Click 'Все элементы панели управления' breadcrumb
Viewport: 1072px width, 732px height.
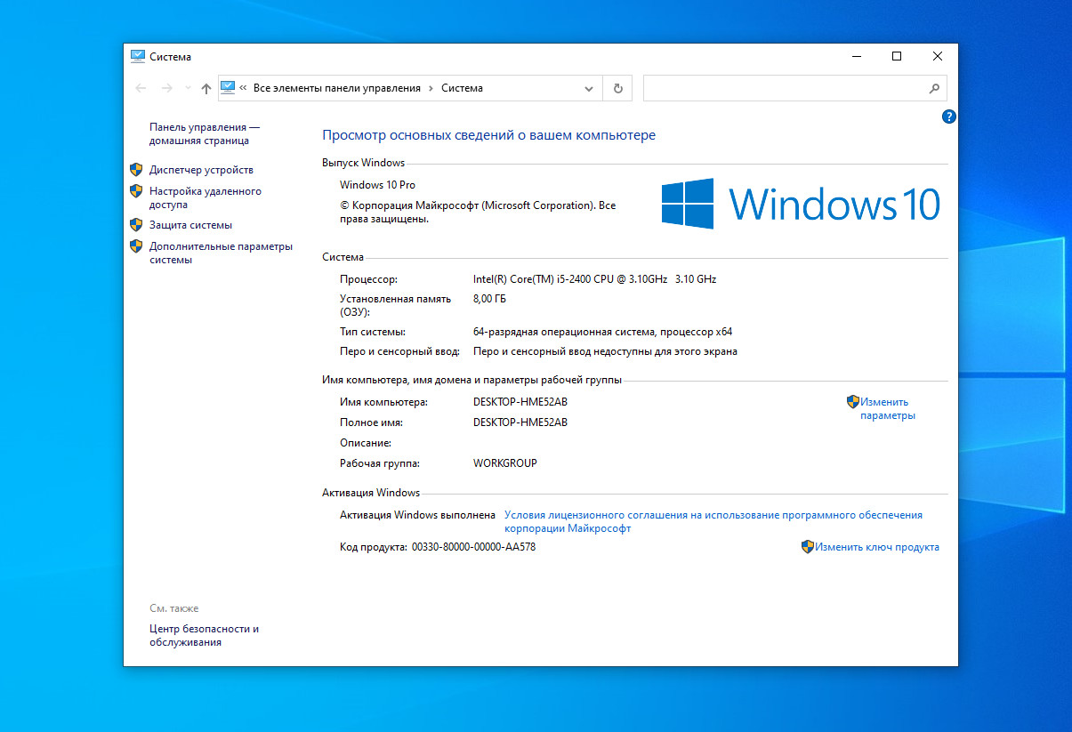(x=337, y=88)
